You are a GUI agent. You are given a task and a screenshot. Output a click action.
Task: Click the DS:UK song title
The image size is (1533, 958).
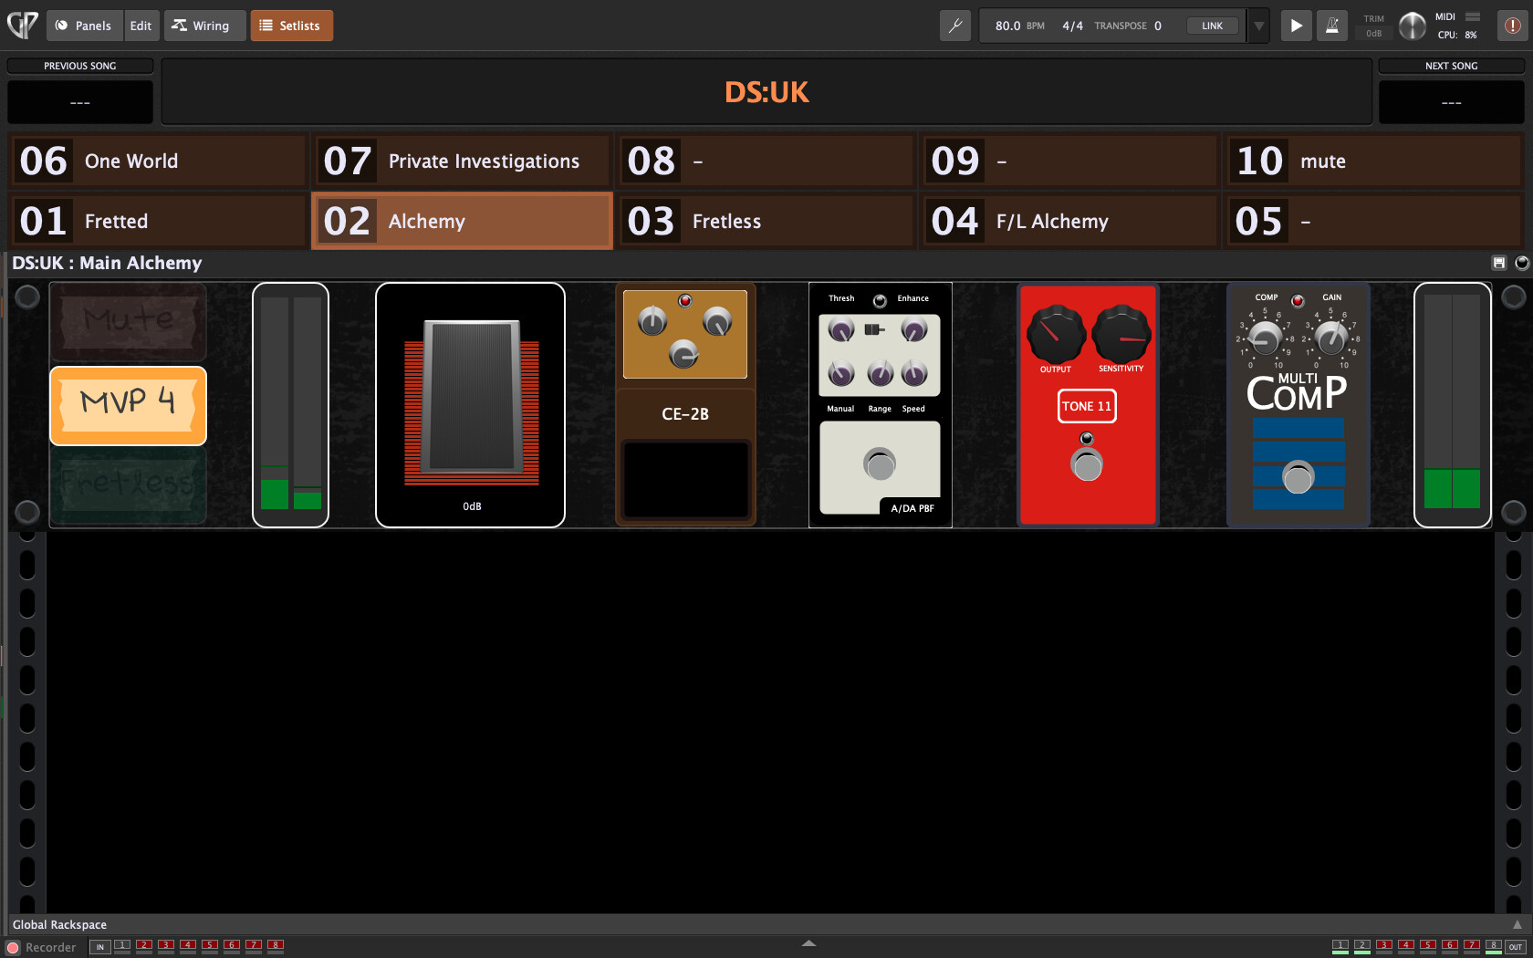766,92
